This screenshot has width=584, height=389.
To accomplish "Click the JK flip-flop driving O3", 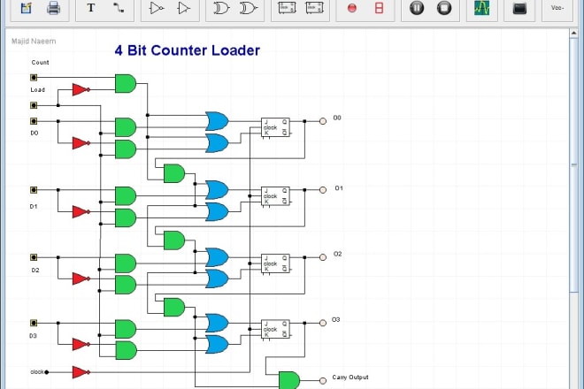I will pos(275,329).
